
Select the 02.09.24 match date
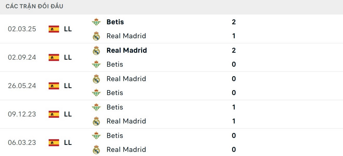click(22, 57)
